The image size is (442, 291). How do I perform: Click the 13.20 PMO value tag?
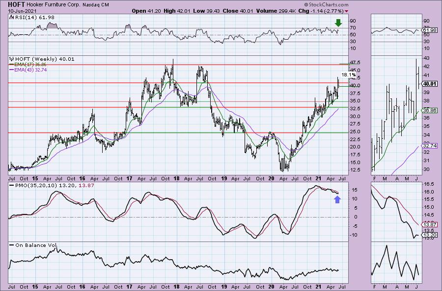(x=430, y=235)
